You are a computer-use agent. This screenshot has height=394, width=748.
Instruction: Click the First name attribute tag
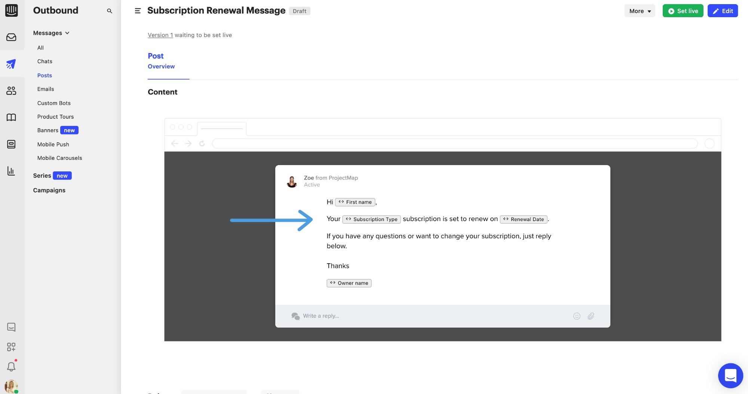pyautogui.click(x=355, y=202)
